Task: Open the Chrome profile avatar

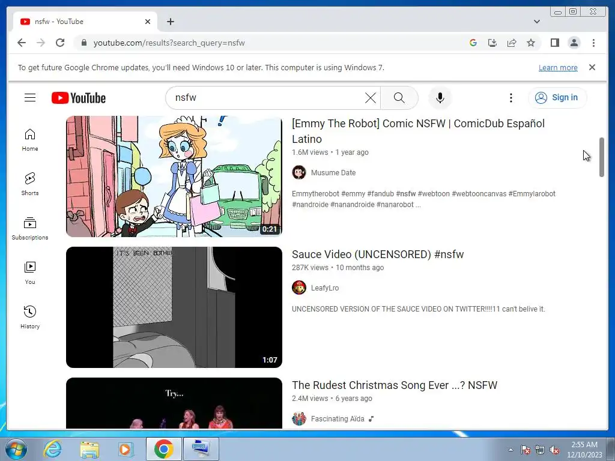Action: (574, 43)
